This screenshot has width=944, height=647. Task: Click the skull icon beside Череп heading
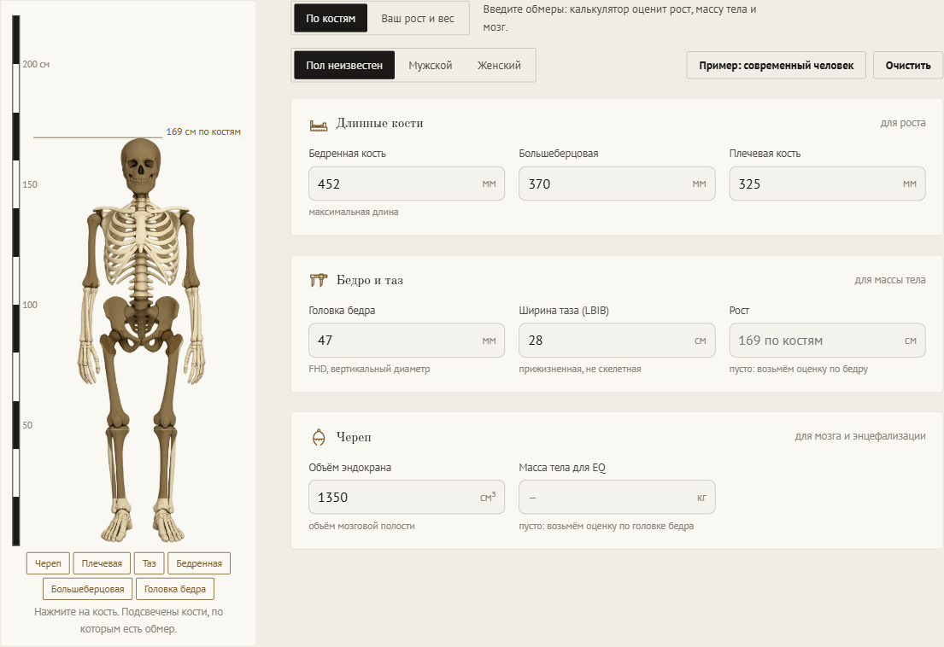pos(319,437)
